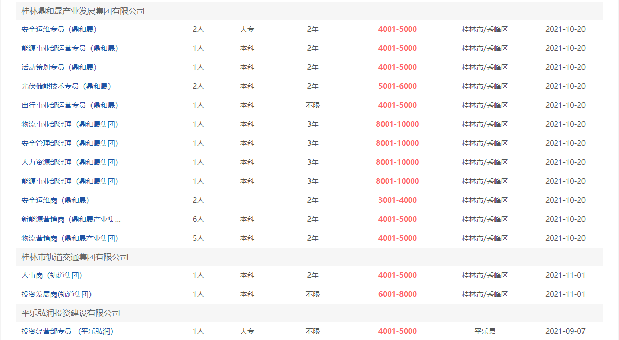Screen dimensions: 619x340
Task: Open 物流事业部经理（鼎和晟集团）position
Action: tap(70, 124)
